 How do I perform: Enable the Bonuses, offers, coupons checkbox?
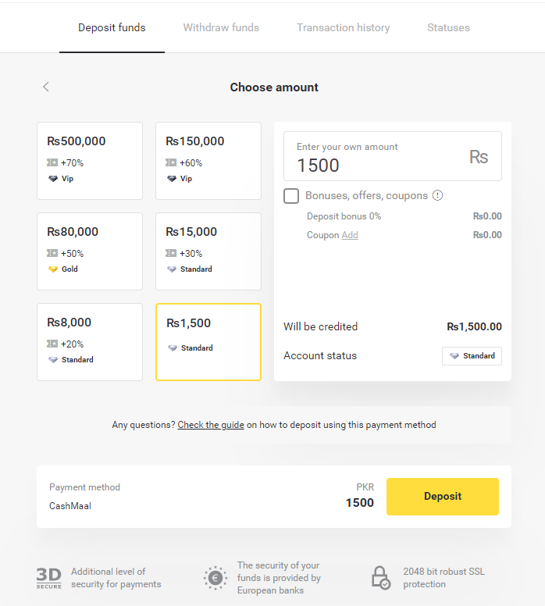pos(291,196)
